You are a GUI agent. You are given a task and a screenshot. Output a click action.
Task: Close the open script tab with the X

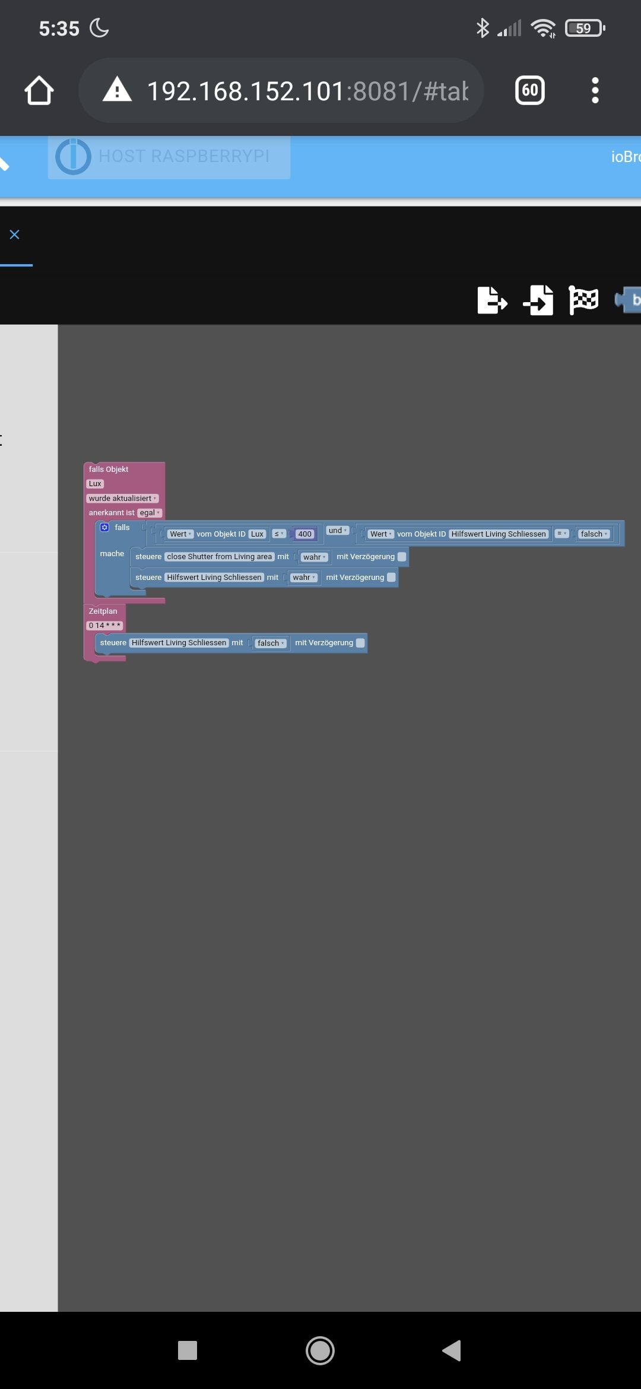(x=15, y=234)
